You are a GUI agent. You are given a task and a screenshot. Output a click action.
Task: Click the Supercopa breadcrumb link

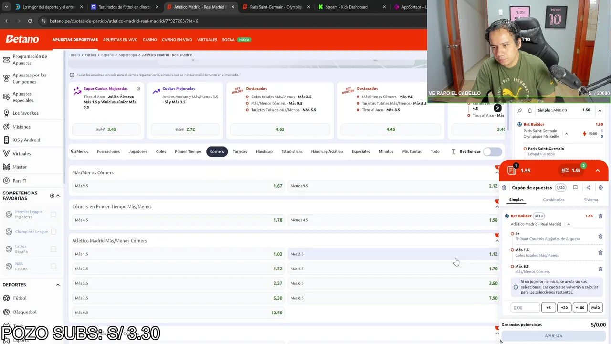(127, 55)
